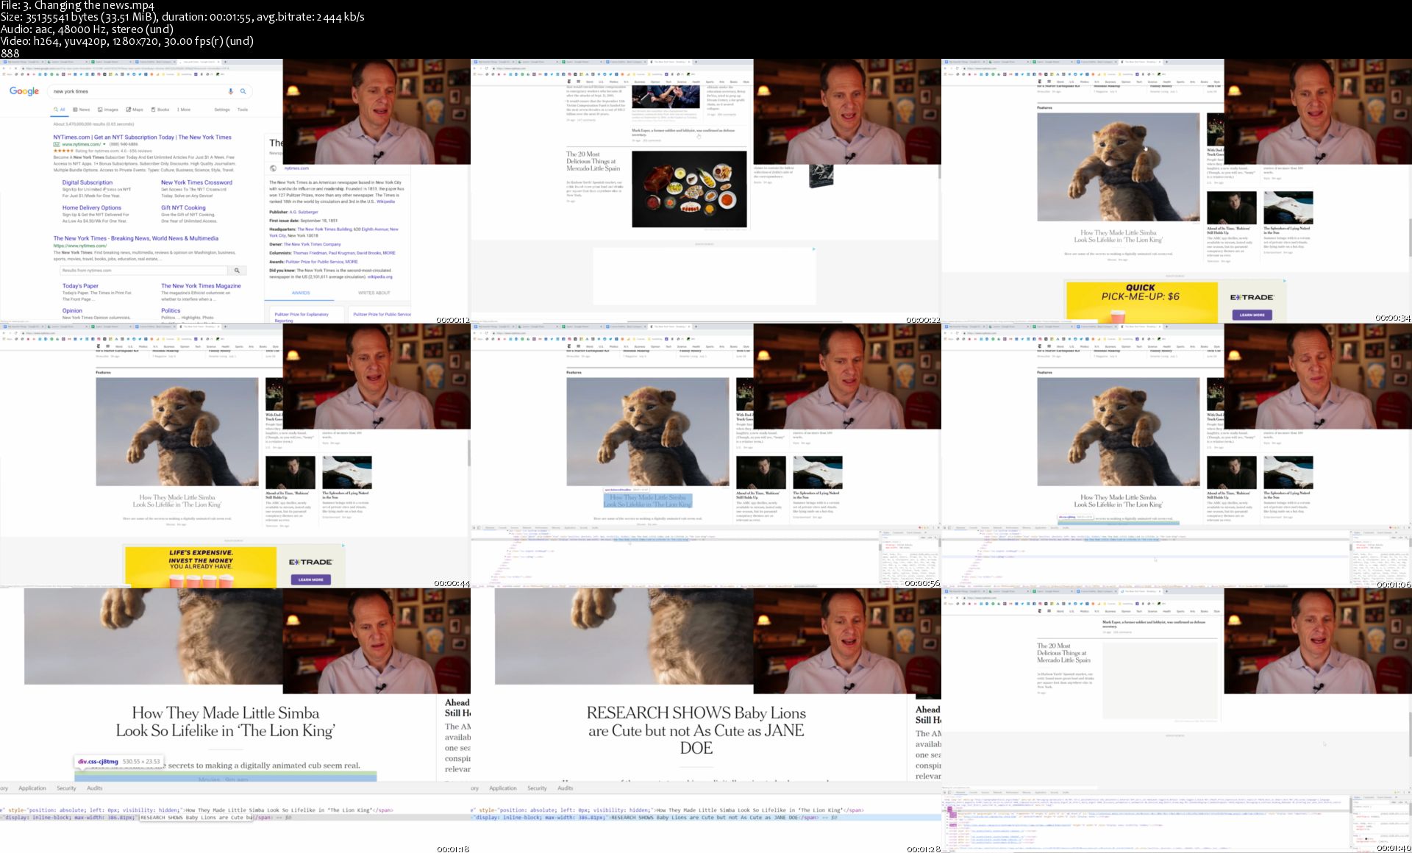
Task: Click 'The 20 Most Delicious Things' headline in 00:01:40 frame
Action: [1064, 653]
